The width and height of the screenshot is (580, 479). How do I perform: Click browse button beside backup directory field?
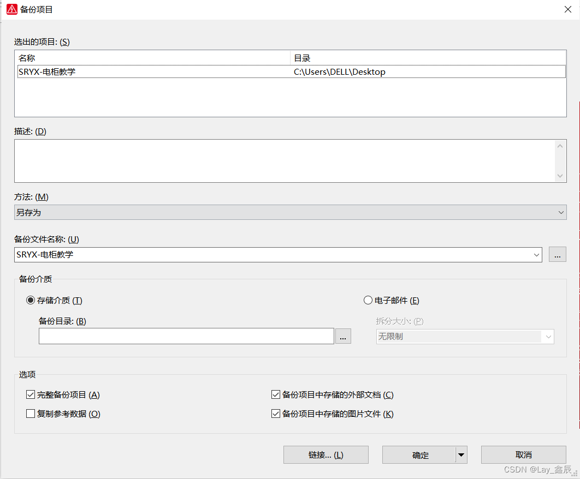[x=342, y=337]
